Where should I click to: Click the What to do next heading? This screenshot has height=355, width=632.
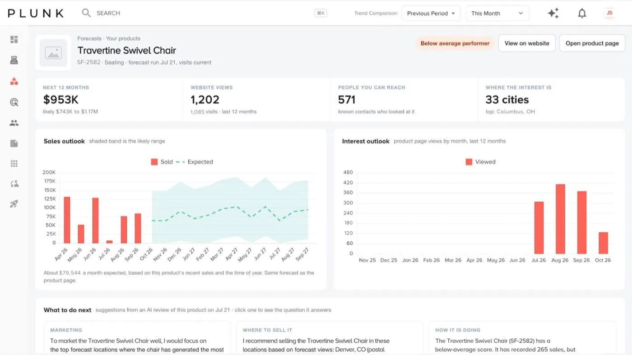pos(67,310)
